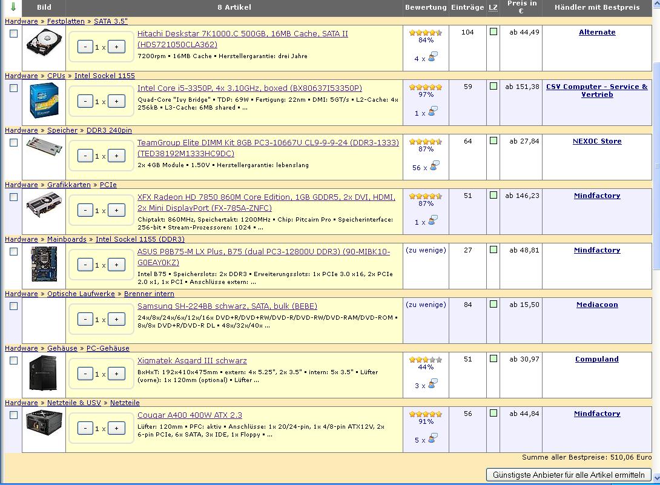Click star rating of Xigmatek Asgard III

426,360
